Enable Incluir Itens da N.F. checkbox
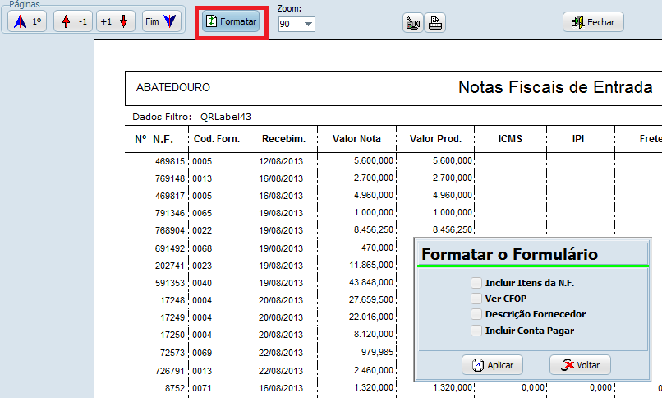Viewport: 662px width, 398px height. 476,283
